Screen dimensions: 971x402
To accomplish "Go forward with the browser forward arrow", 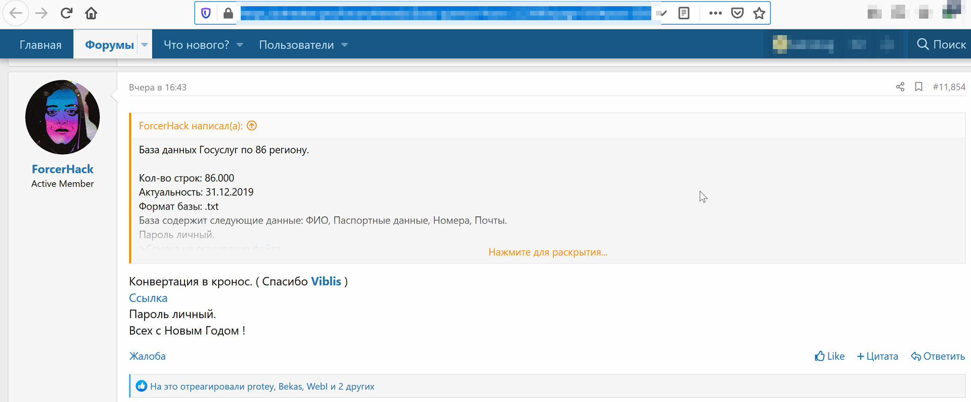I will 41,13.
